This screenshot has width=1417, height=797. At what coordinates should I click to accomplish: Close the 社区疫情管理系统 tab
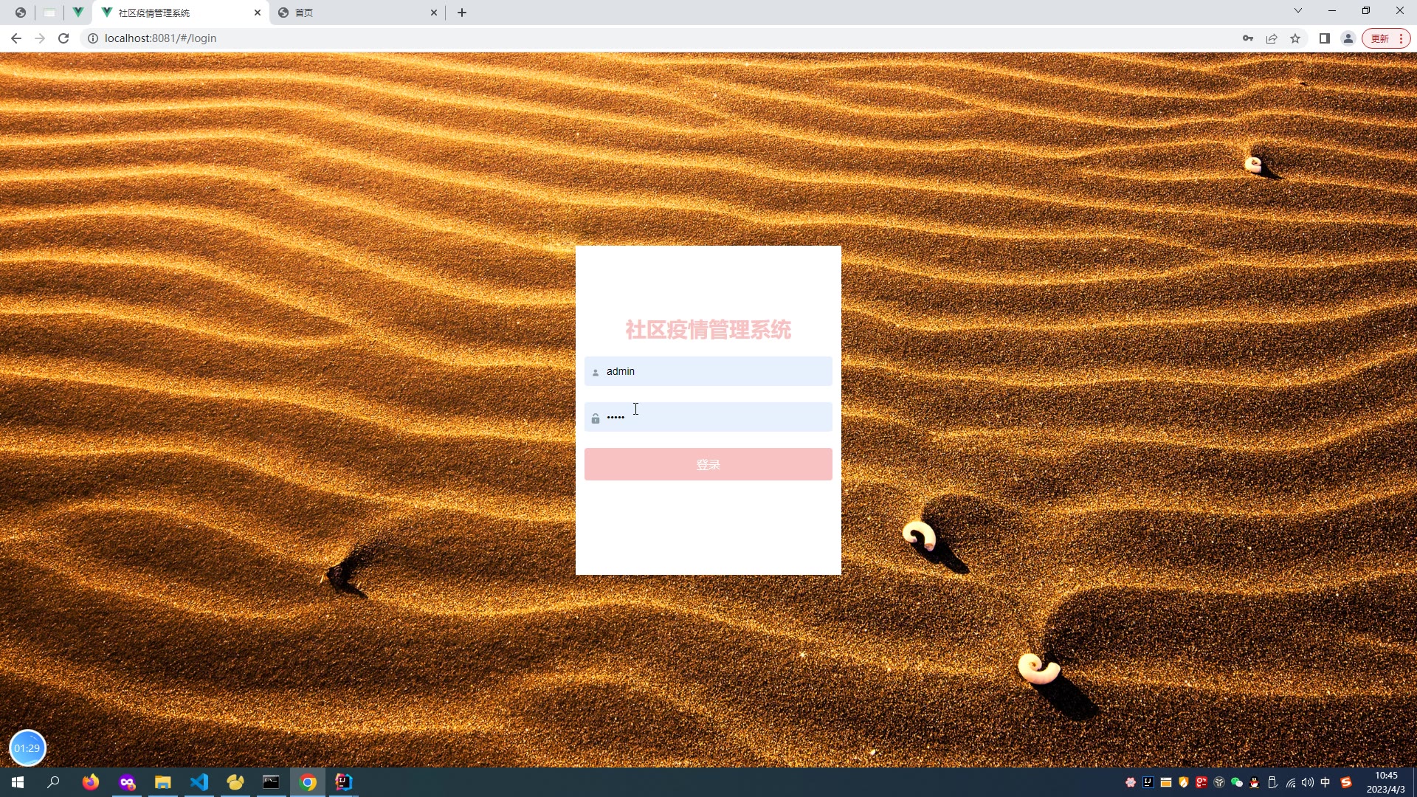click(258, 13)
